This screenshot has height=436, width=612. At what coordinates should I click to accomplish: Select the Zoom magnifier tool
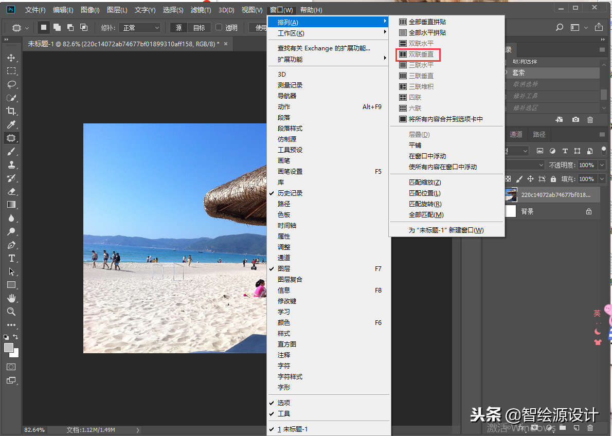[11, 312]
